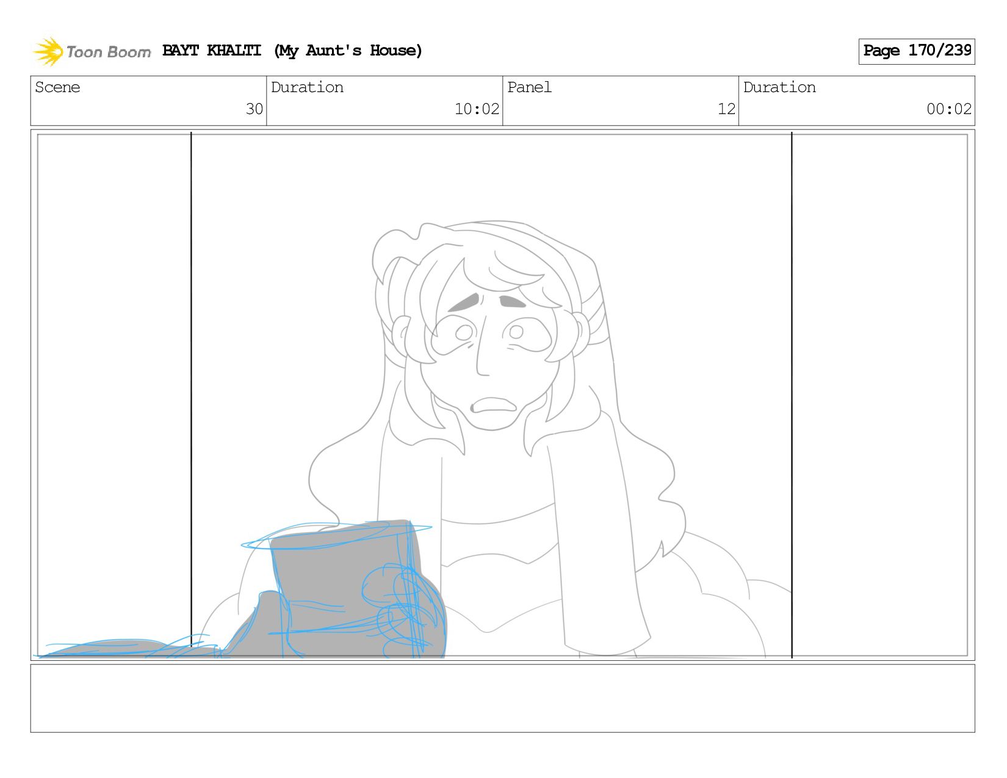The width and height of the screenshot is (1007, 778).
Task: Click the Scene header label
Action: (x=57, y=87)
